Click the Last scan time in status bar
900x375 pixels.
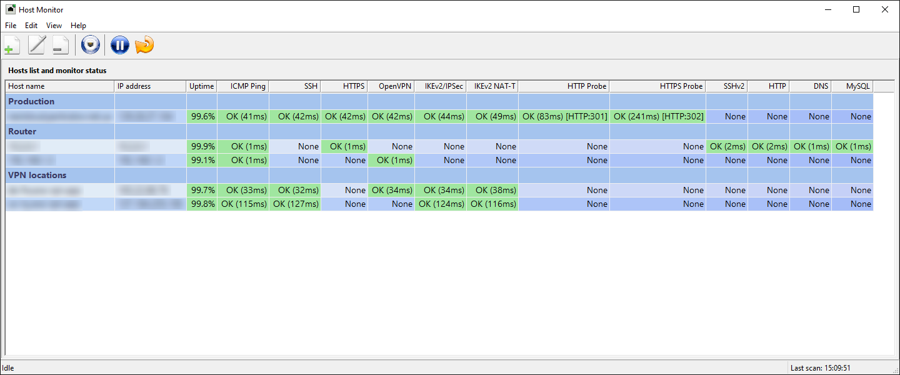tap(820, 368)
